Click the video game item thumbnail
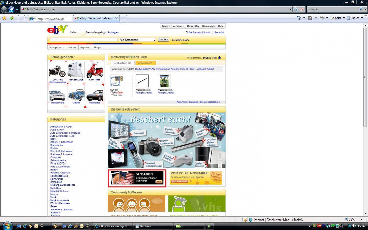Screen dimensions: 368x230 pyautogui.click(x=164, y=81)
